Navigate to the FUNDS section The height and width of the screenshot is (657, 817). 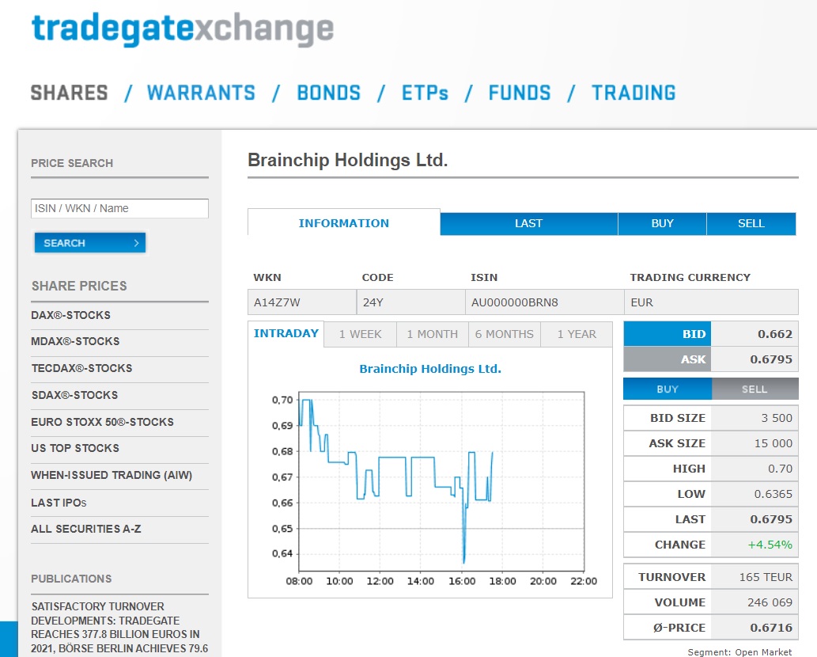(x=520, y=93)
